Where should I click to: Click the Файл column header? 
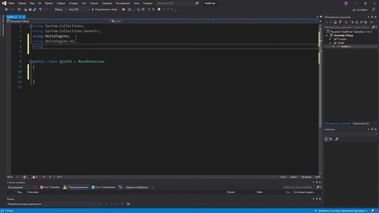point(259,192)
